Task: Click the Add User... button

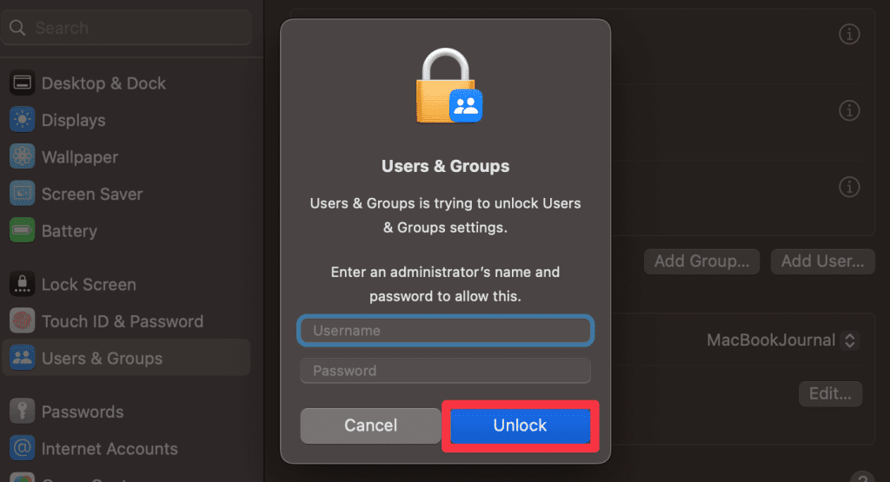Action: coord(821,261)
